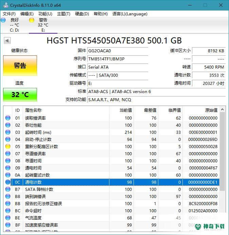Select the 通电计数 attribute name

point(33,182)
